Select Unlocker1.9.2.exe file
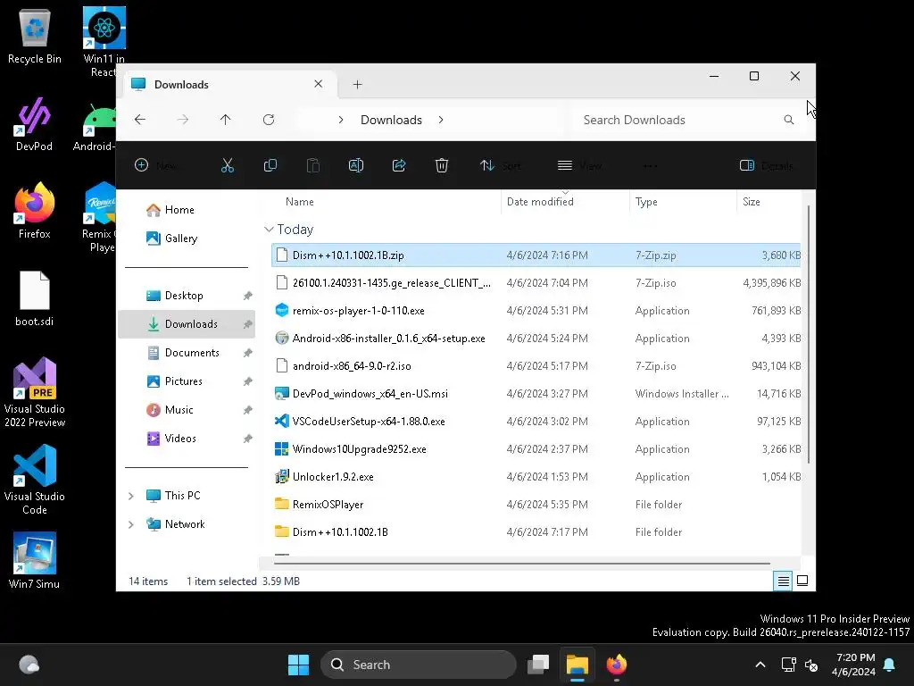 [x=536, y=477]
